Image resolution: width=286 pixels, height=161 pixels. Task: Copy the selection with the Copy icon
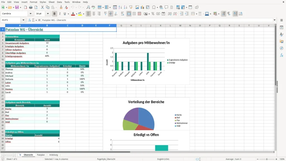pos(47,7)
